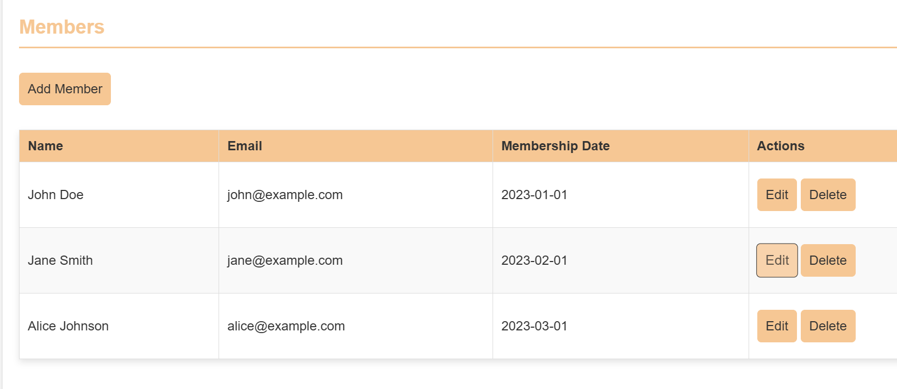Click the Email column header

245,146
